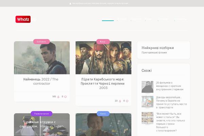Click the like icon next to 23
The height and width of the screenshot is (136, 204).
click(x=120, y=101)
